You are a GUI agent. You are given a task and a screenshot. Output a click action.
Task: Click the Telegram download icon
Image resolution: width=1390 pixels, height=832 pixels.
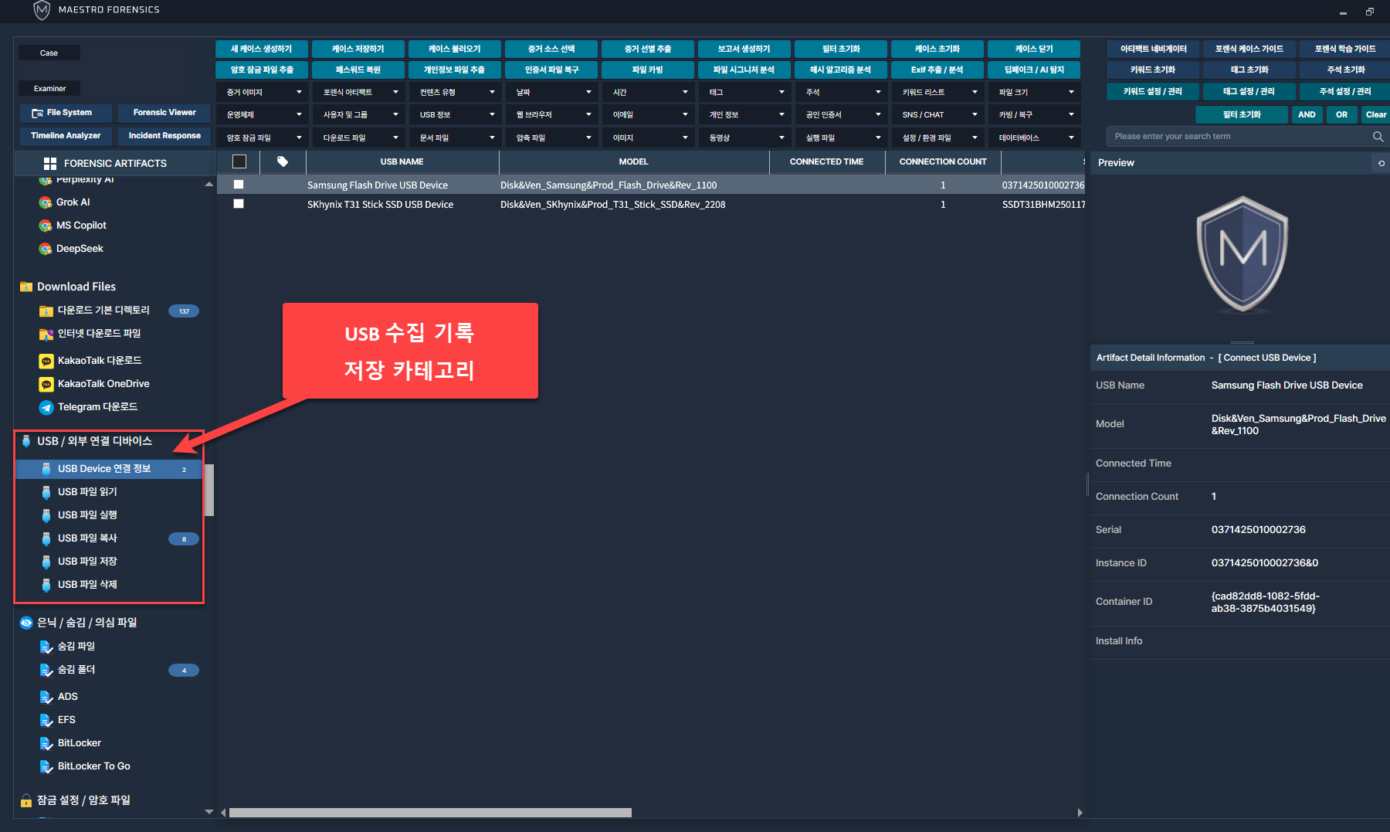pyautogui.click(x=46, y=407)
